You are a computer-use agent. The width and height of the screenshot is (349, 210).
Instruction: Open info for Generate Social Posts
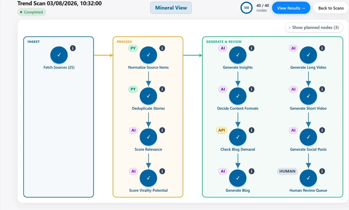(322, 130)
